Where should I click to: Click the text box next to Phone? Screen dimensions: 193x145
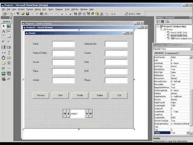[x=116, y=80]
